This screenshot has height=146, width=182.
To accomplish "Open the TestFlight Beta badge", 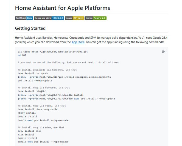I will tap(24, 18).
